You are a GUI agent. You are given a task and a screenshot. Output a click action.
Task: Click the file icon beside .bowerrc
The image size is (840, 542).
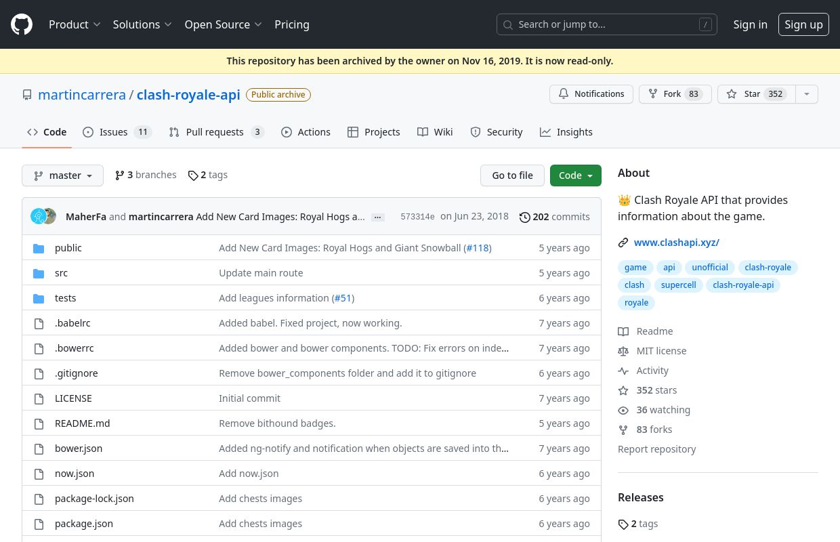tap(39, 348)
